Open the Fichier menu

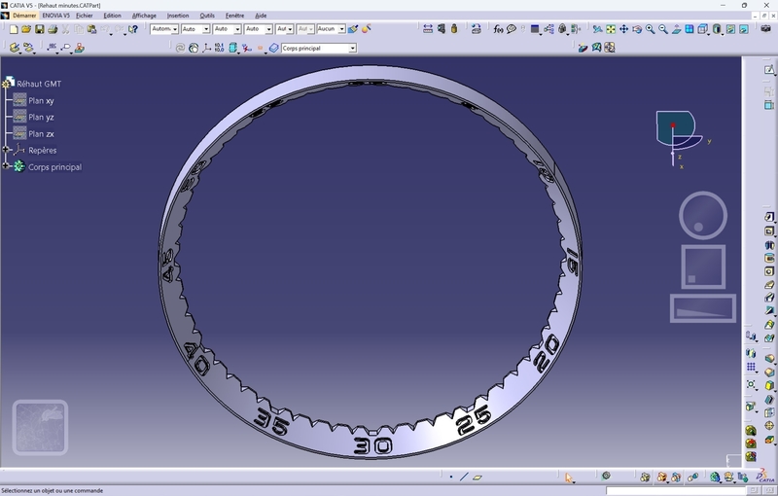click(85, 16)
